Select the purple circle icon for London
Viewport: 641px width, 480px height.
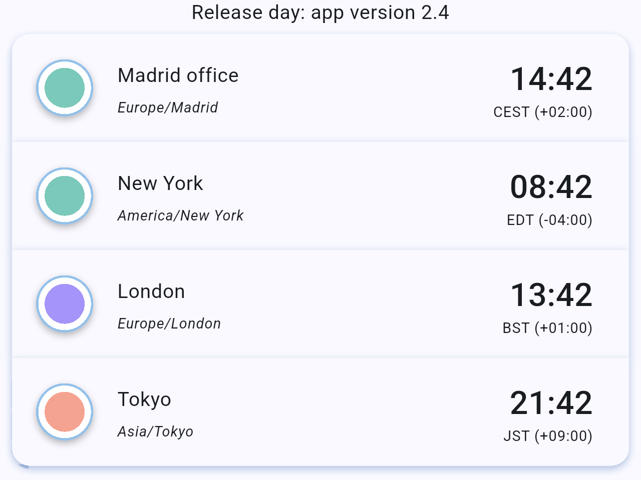pyautogui.click(x=65, y=304)
